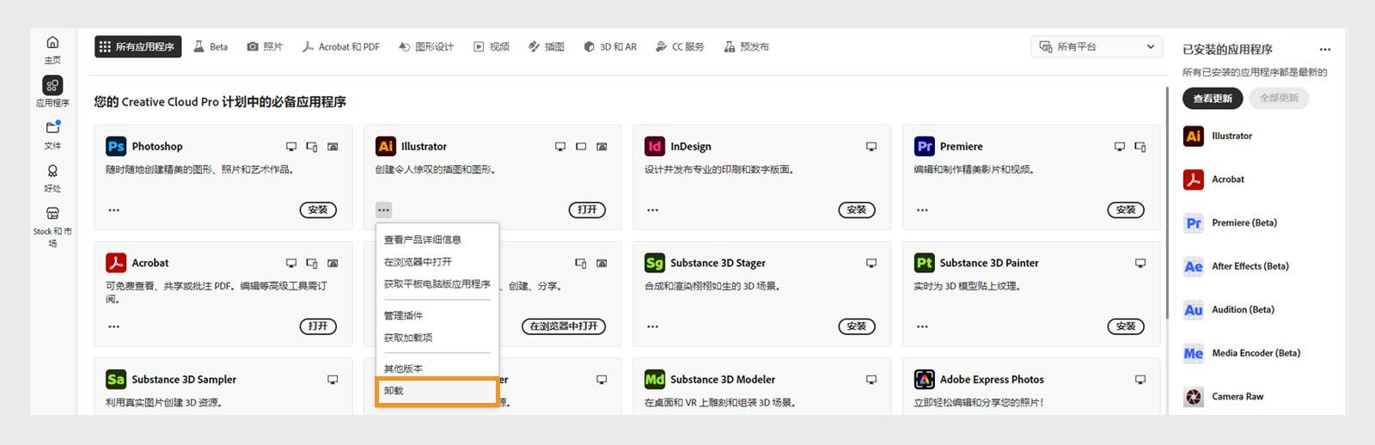Image resolution: width=1375 pixels, height=445 pixels.
Task: Click the Substance 3D Painter icon
Action: (925, 263)
